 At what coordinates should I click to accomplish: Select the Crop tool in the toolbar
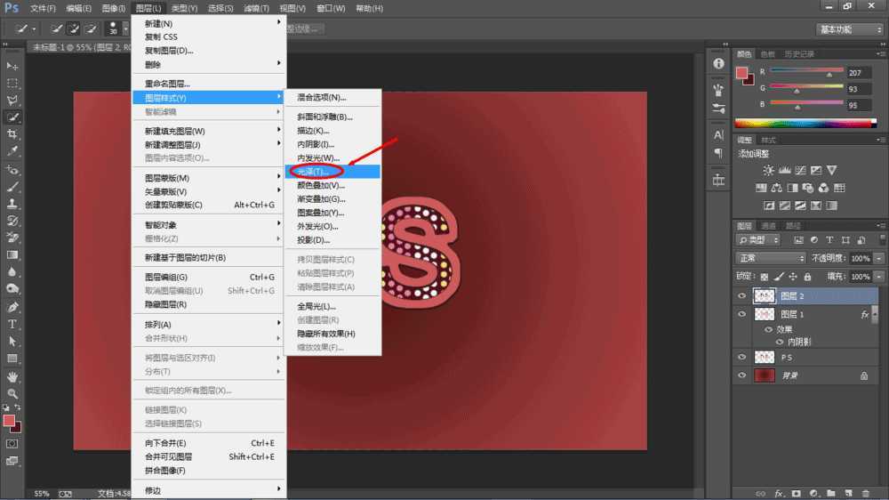12,134
